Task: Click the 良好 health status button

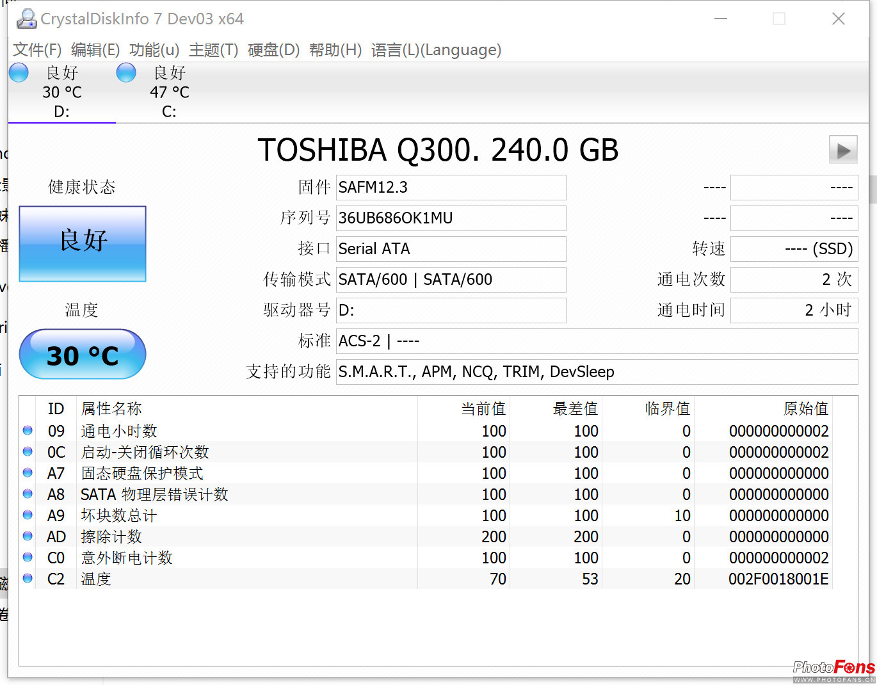Action: (x=82, y=243)
